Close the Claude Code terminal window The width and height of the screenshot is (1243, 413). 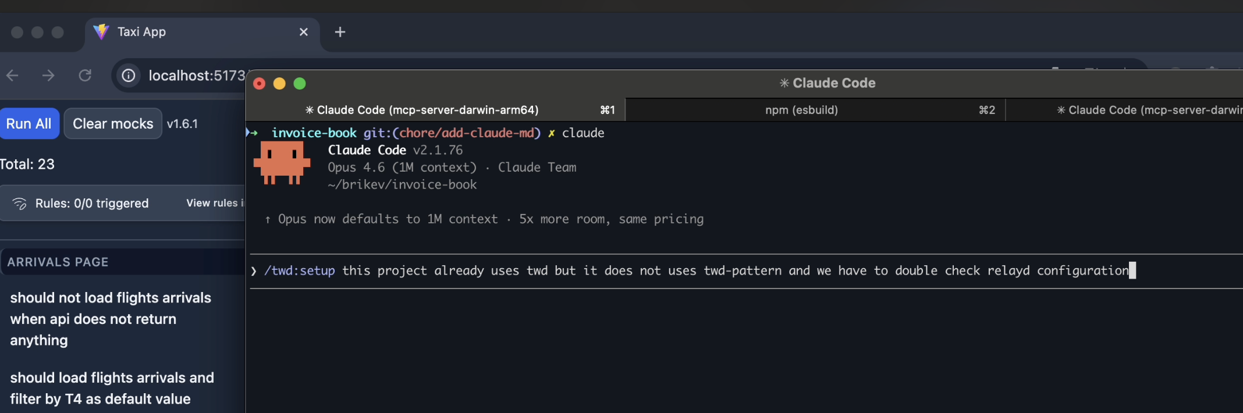(x=260, y=84)
